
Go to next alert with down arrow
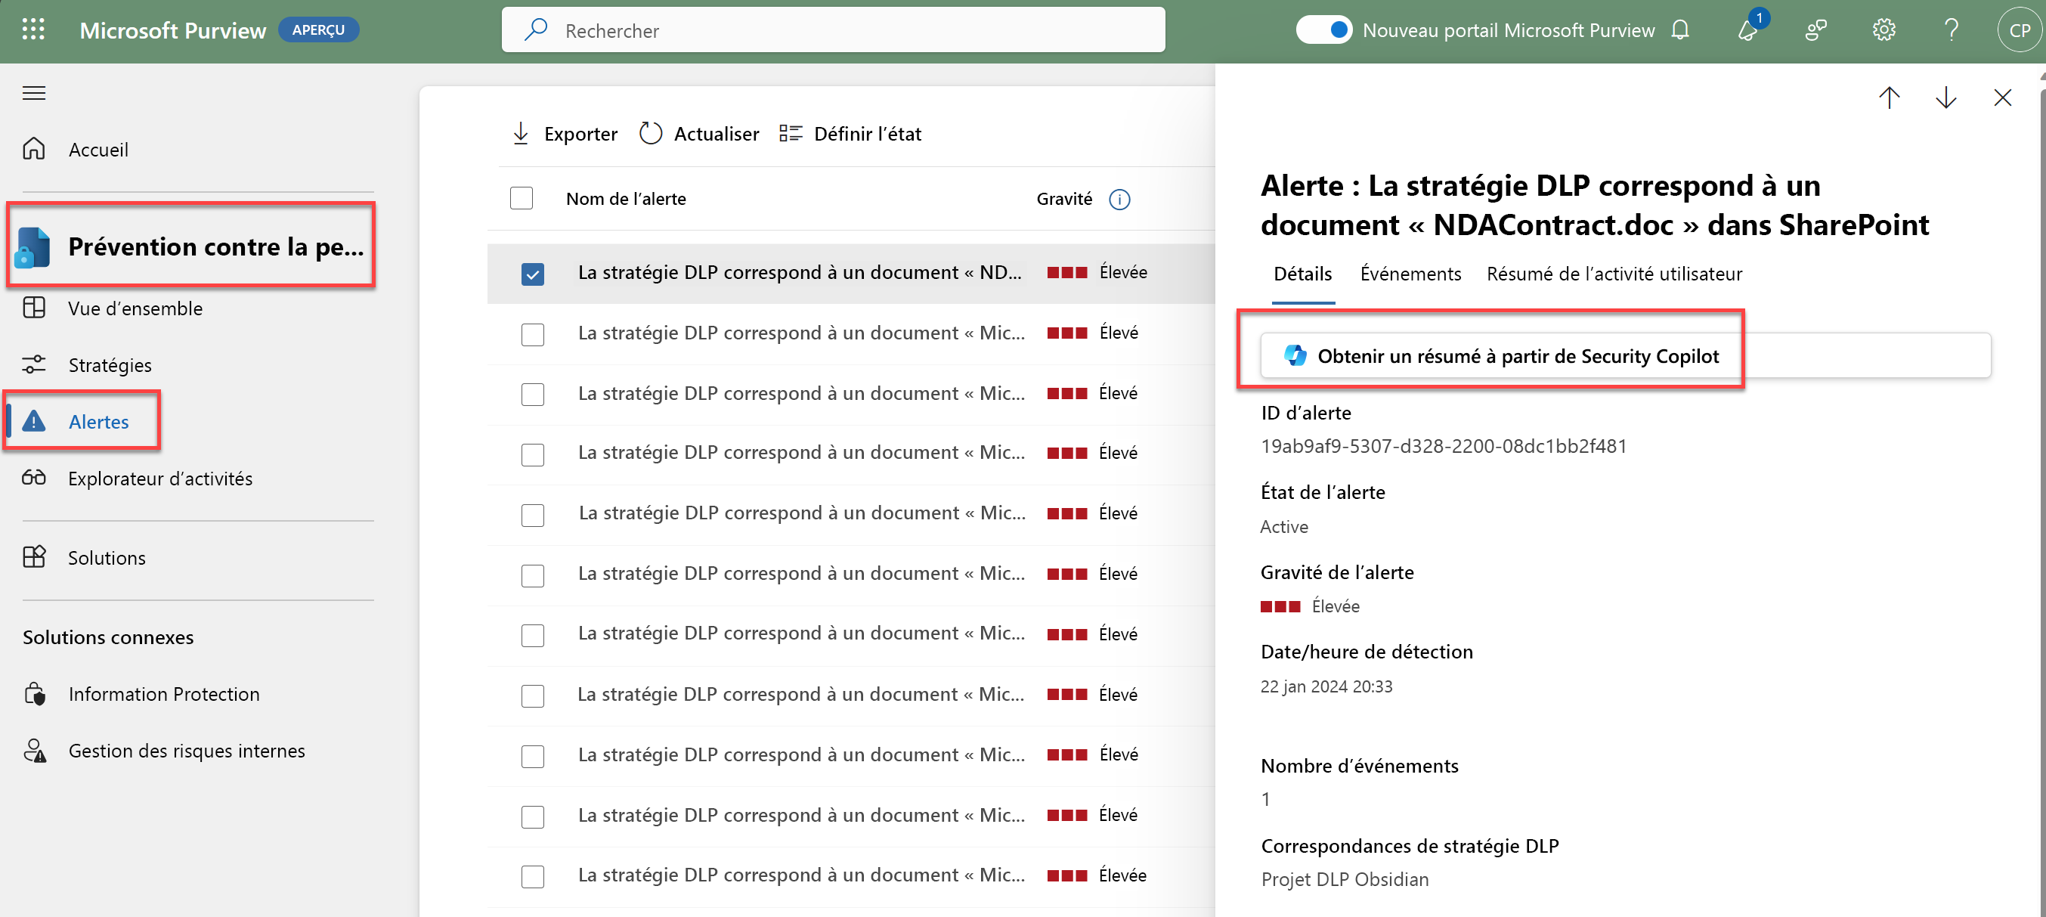[1945, 98]
